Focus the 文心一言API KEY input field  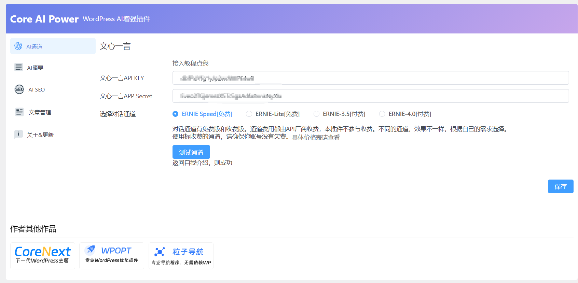coord(371,78)
